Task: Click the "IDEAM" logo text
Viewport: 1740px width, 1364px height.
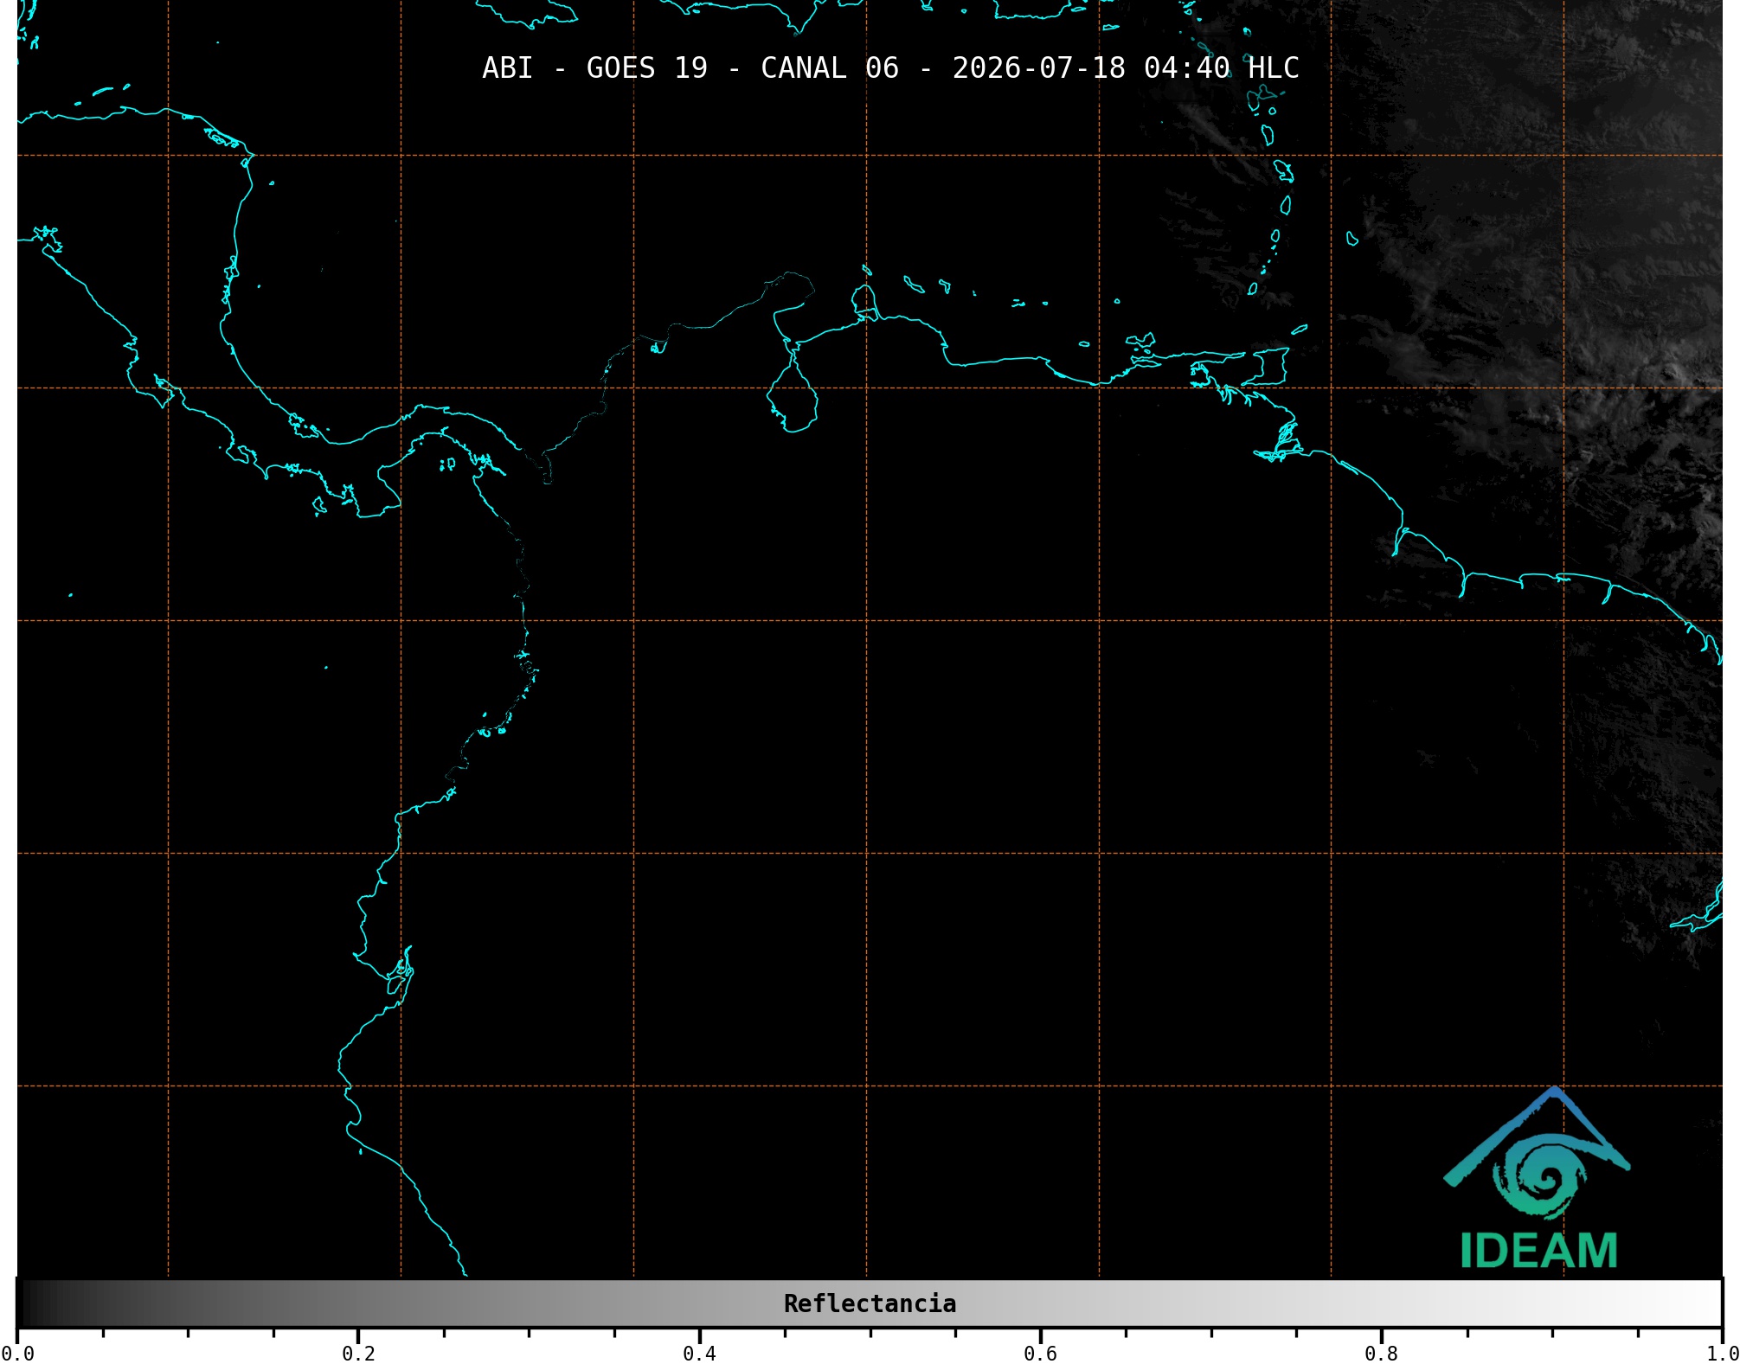Action: click(1538, 1251)
